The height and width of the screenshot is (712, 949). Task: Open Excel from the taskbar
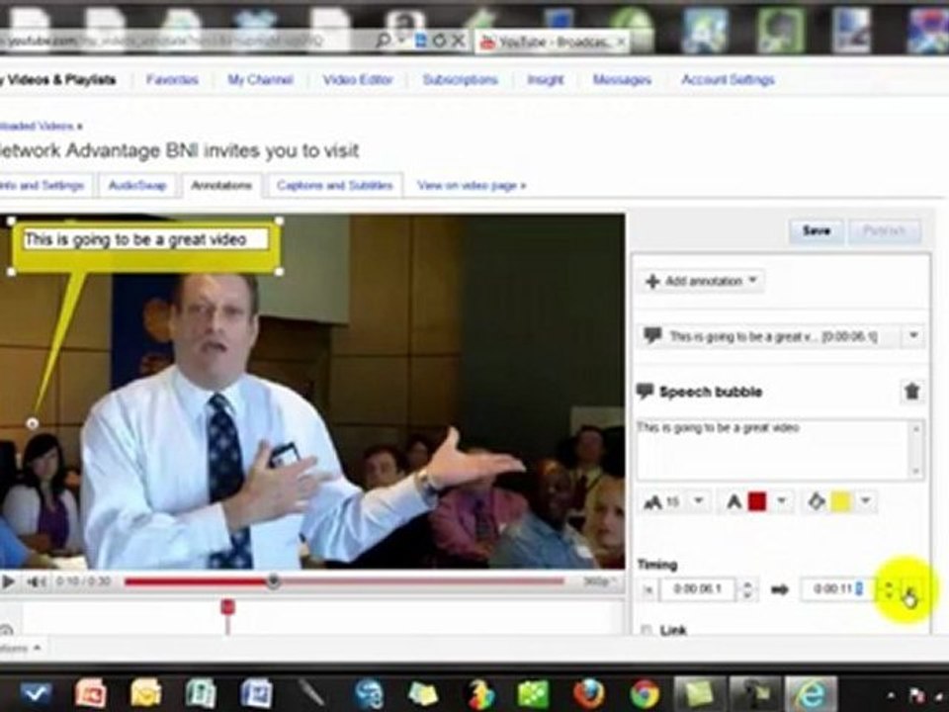201,693
